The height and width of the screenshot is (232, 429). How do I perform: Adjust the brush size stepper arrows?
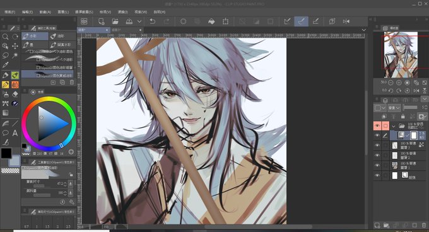pyautogui.click(x=66, y=184)
